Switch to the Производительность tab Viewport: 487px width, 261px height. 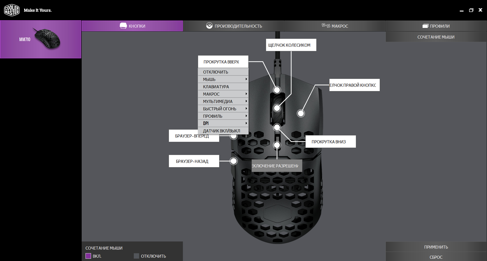[x=234, y=26]
